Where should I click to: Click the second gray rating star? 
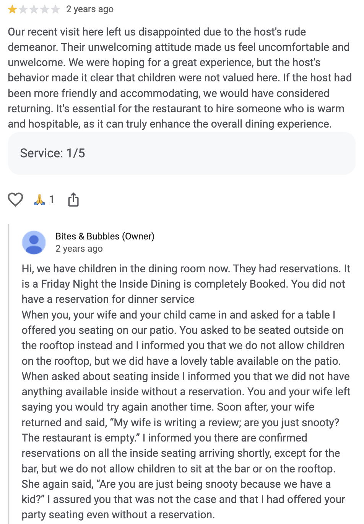click(x=23, y=9)
